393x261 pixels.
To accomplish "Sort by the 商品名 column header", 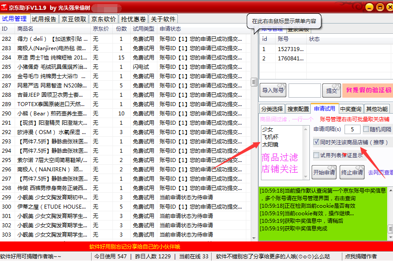I will pyautogui.click(x=52, y=29).
